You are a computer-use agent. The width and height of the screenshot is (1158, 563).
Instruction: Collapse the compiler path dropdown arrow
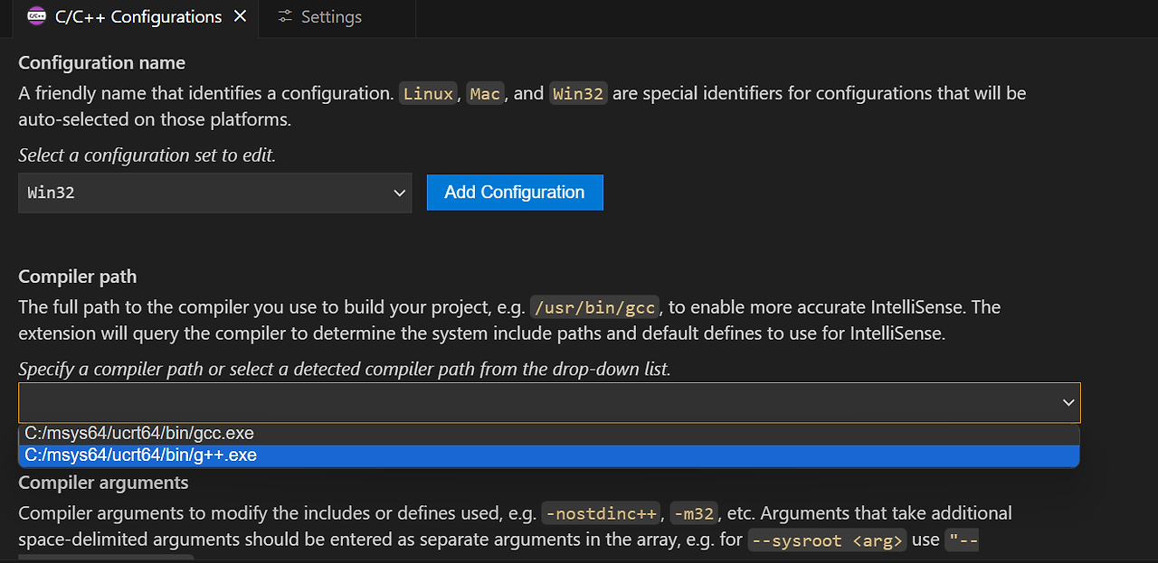pyautogui.click(x=1068, y=402)
